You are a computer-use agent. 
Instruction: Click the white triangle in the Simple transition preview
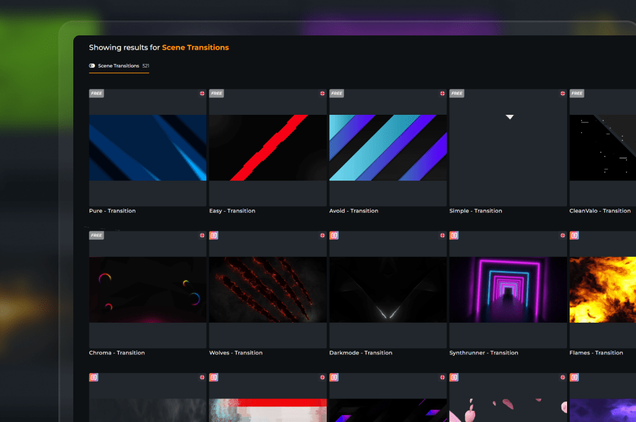pyautogui.click(x=509, y=117)
